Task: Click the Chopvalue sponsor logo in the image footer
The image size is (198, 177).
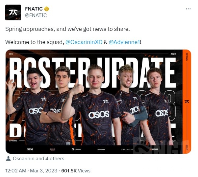Action: 127,149
